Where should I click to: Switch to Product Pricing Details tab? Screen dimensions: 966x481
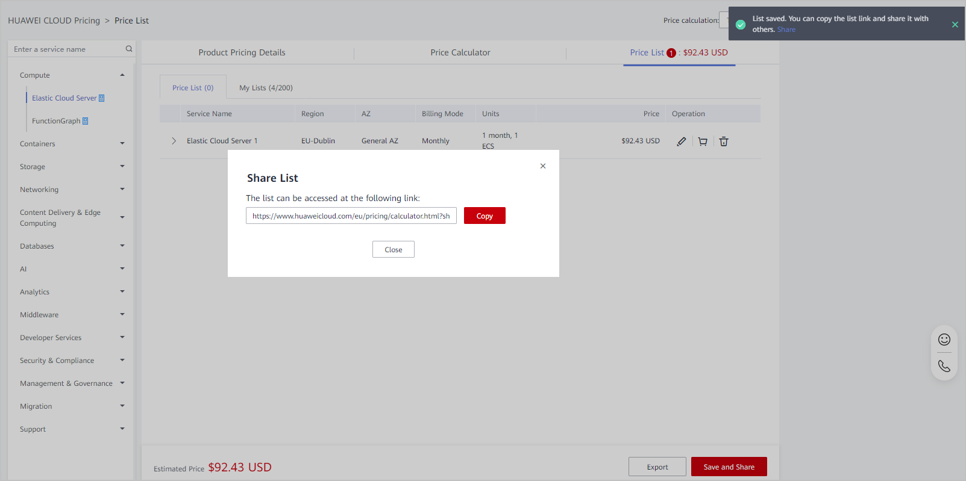tap(242, 53)
